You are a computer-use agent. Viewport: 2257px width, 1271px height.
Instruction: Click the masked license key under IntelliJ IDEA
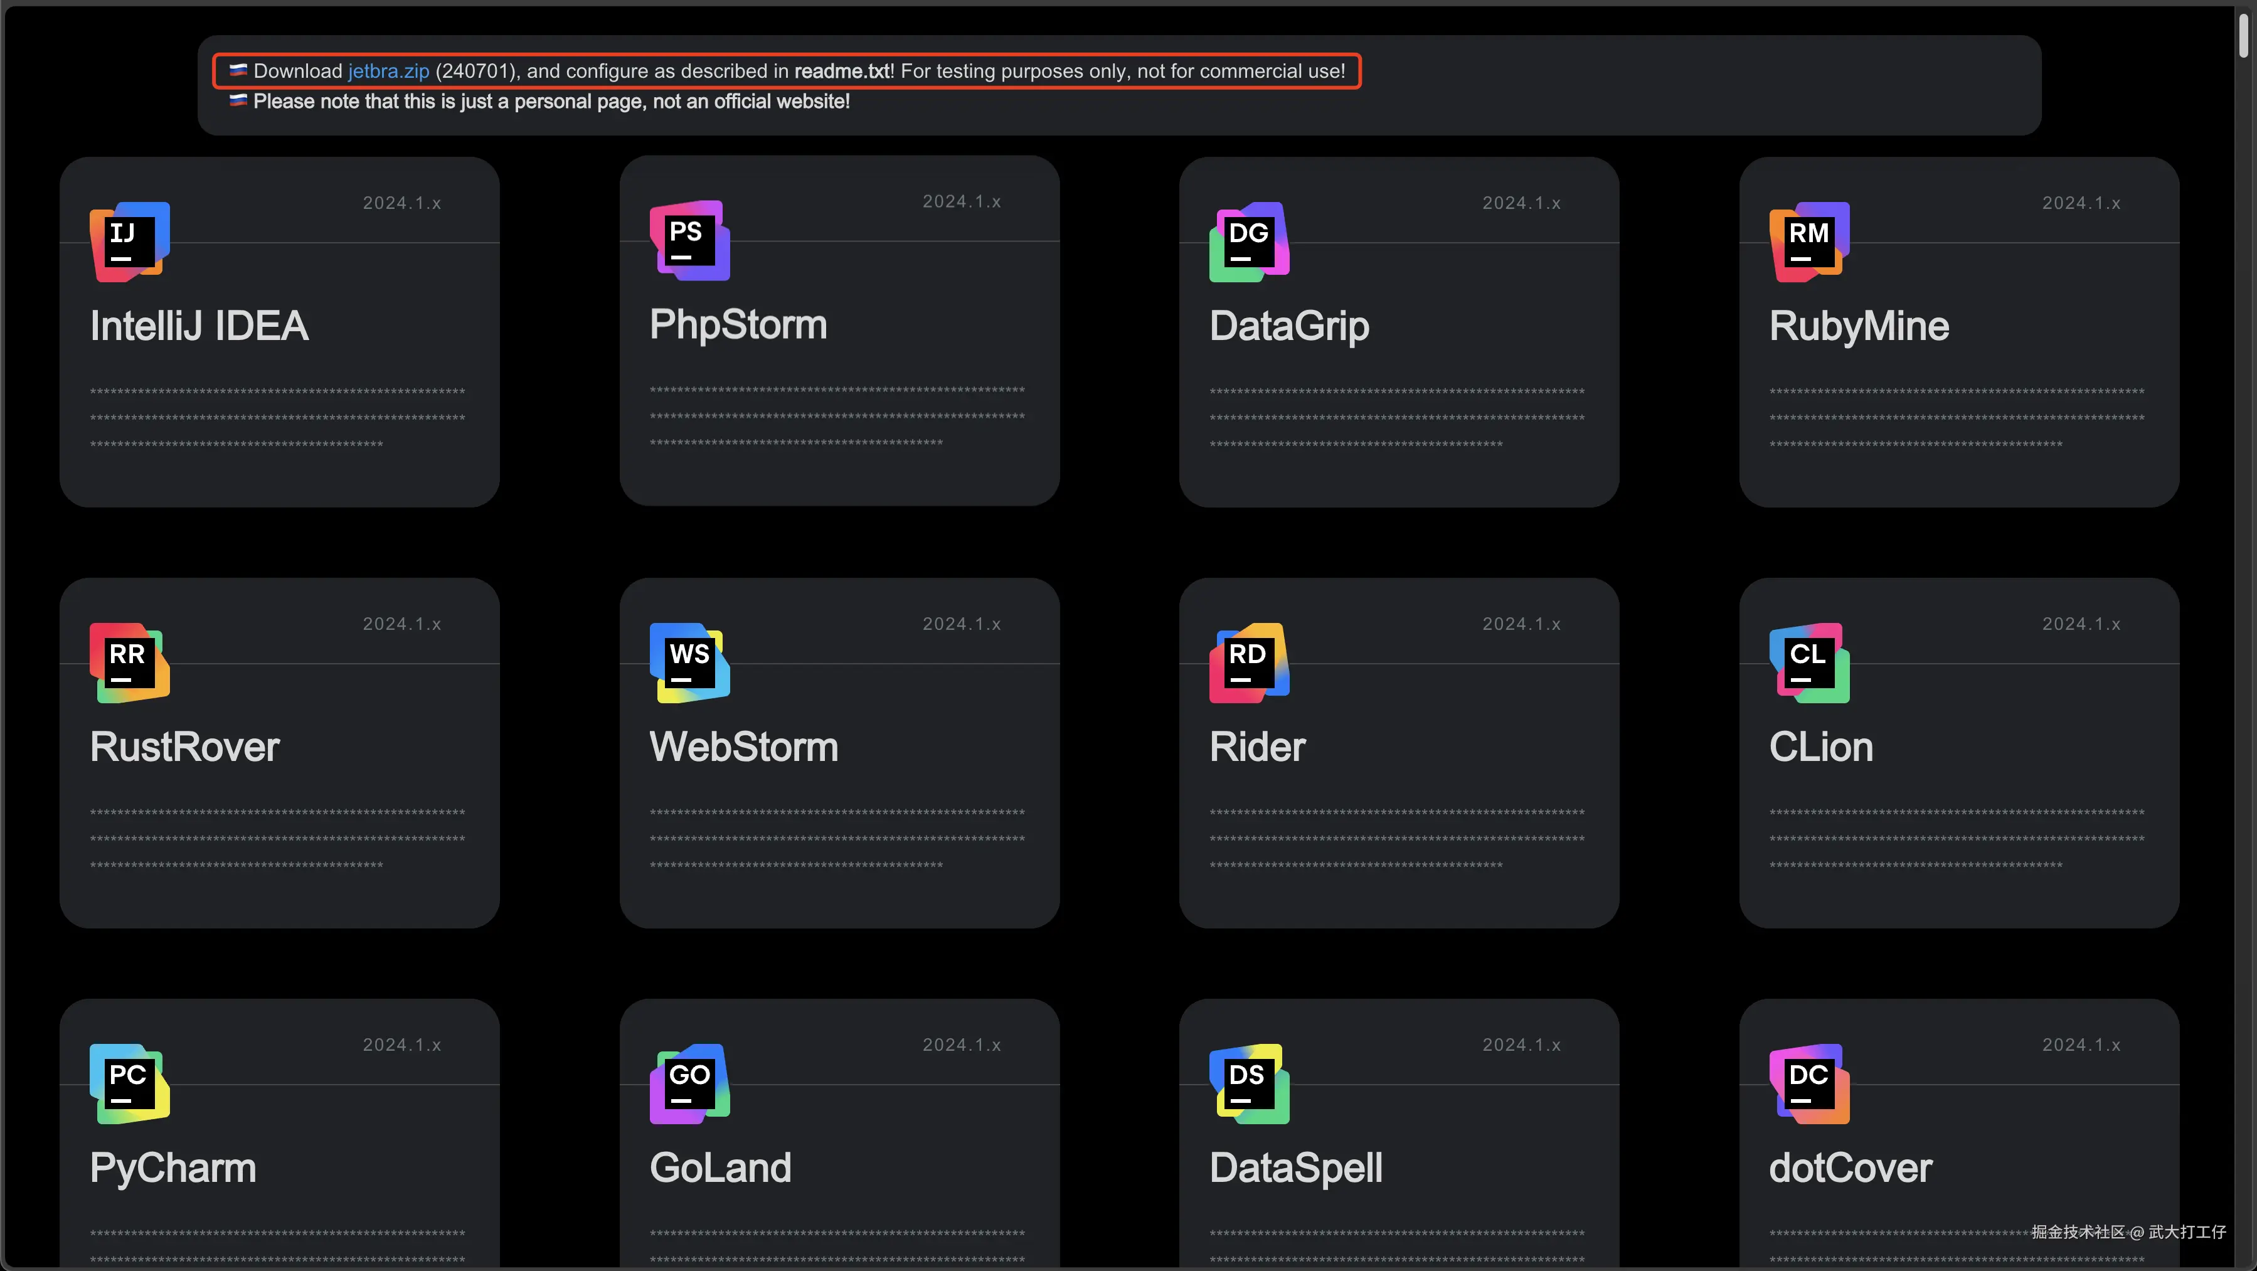point(277,418)
